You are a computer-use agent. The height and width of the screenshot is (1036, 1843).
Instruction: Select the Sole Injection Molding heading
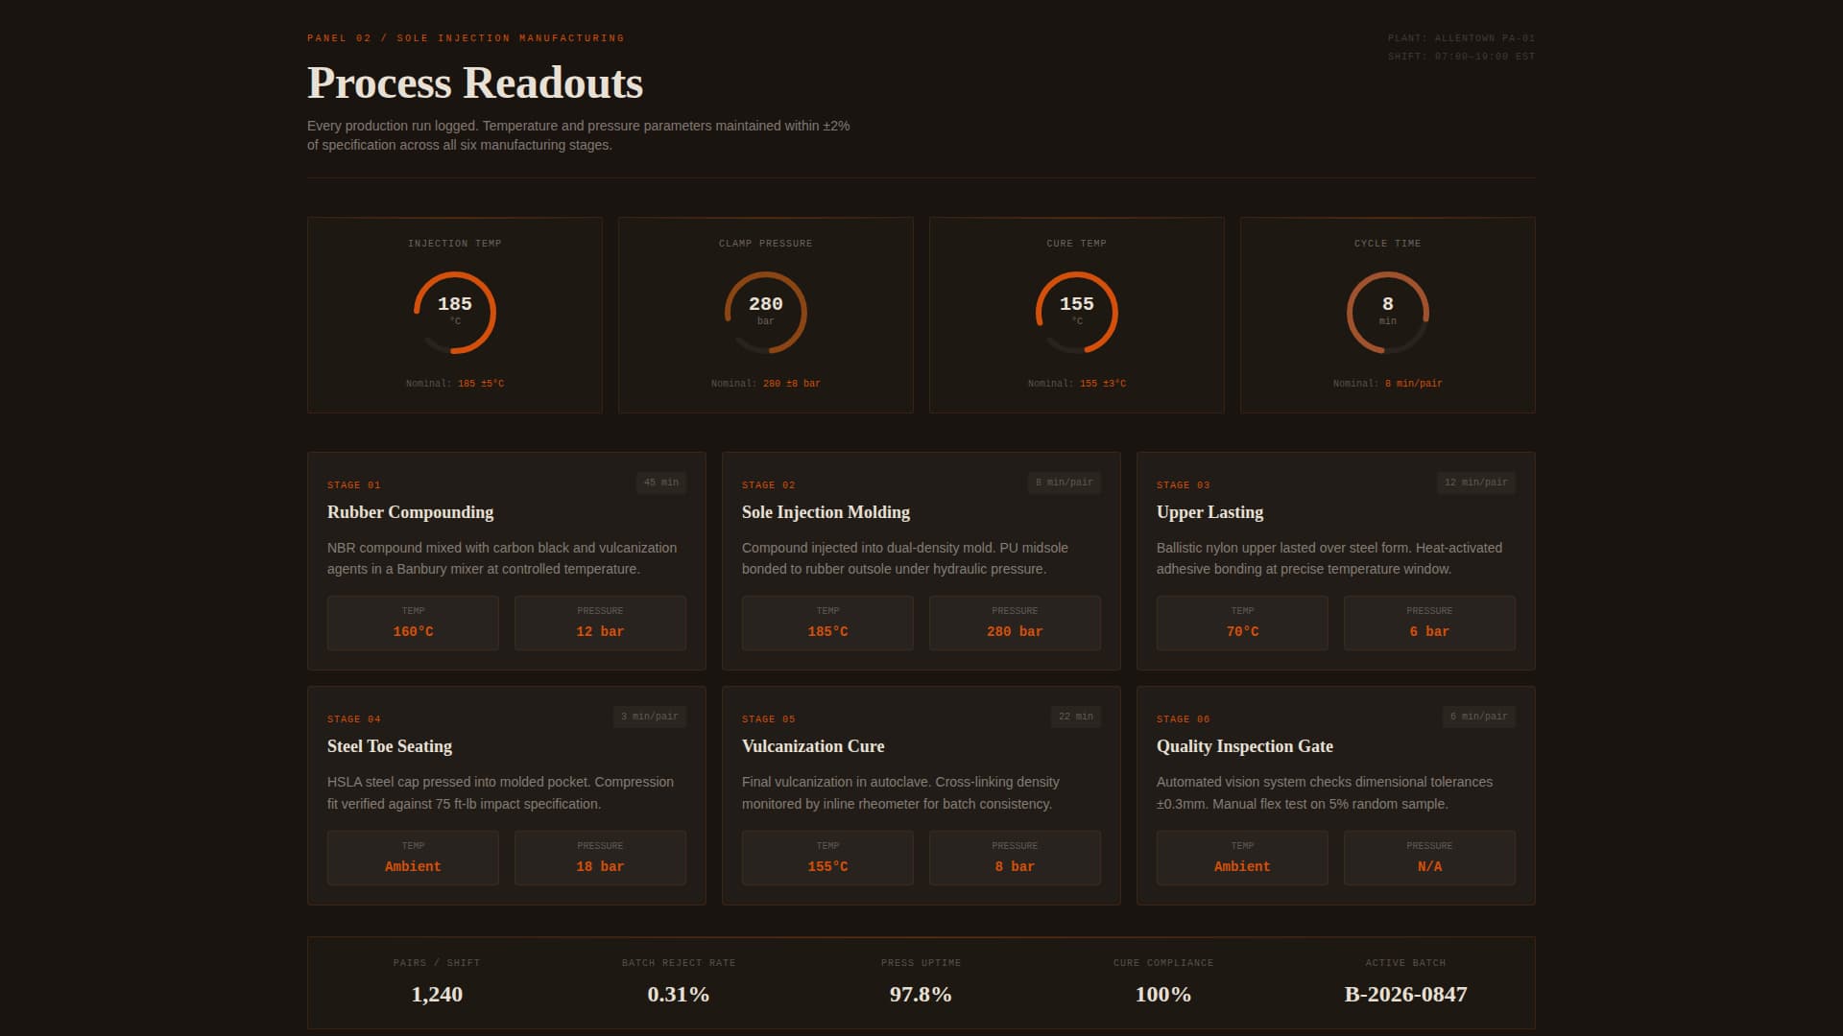(826, 511)
